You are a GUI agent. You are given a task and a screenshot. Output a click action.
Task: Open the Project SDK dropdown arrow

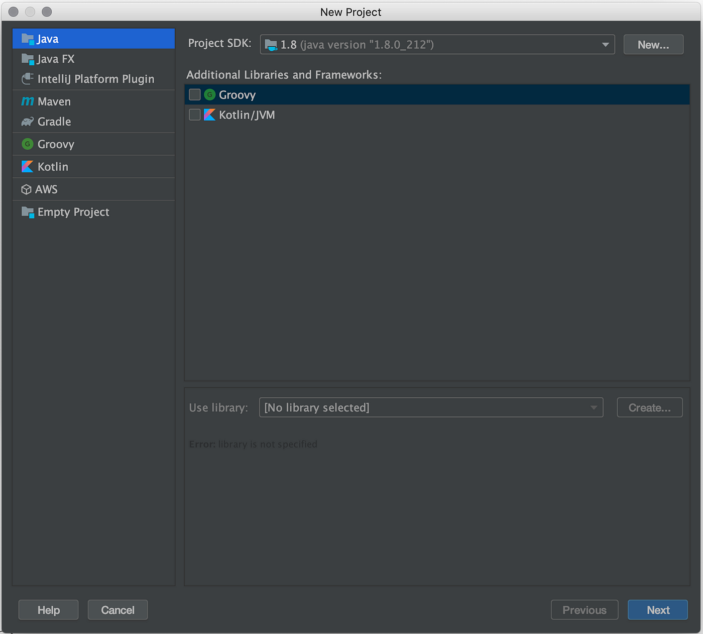605,45
